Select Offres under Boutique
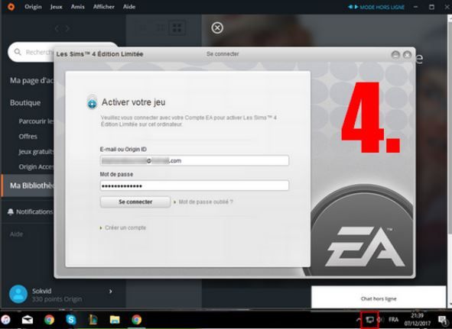The height and width of the screenshot is (329, 452). pos(28,137)
